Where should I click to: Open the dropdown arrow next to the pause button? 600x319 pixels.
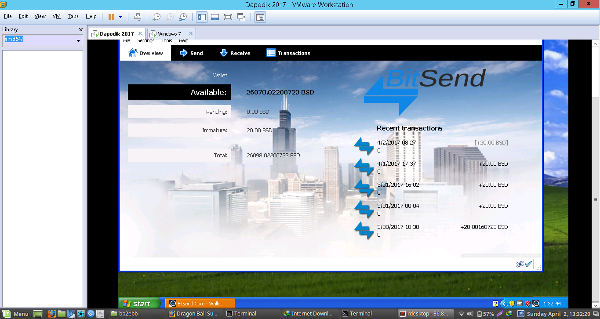(120, 17)
